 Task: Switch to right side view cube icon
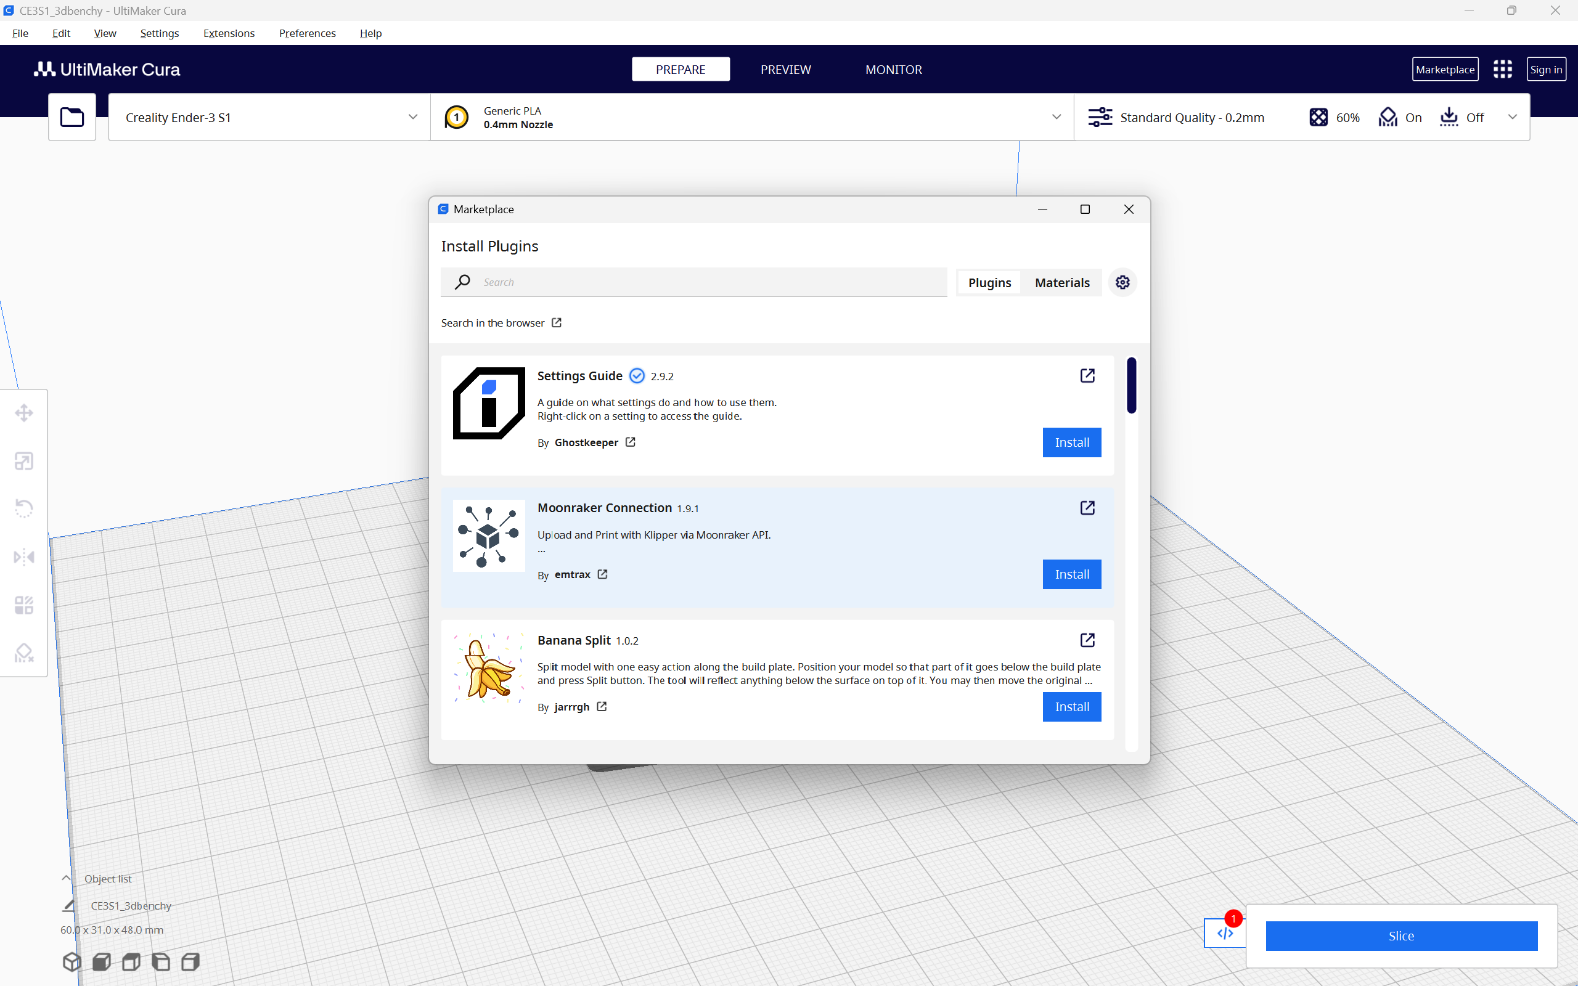(x=190, y=961)
